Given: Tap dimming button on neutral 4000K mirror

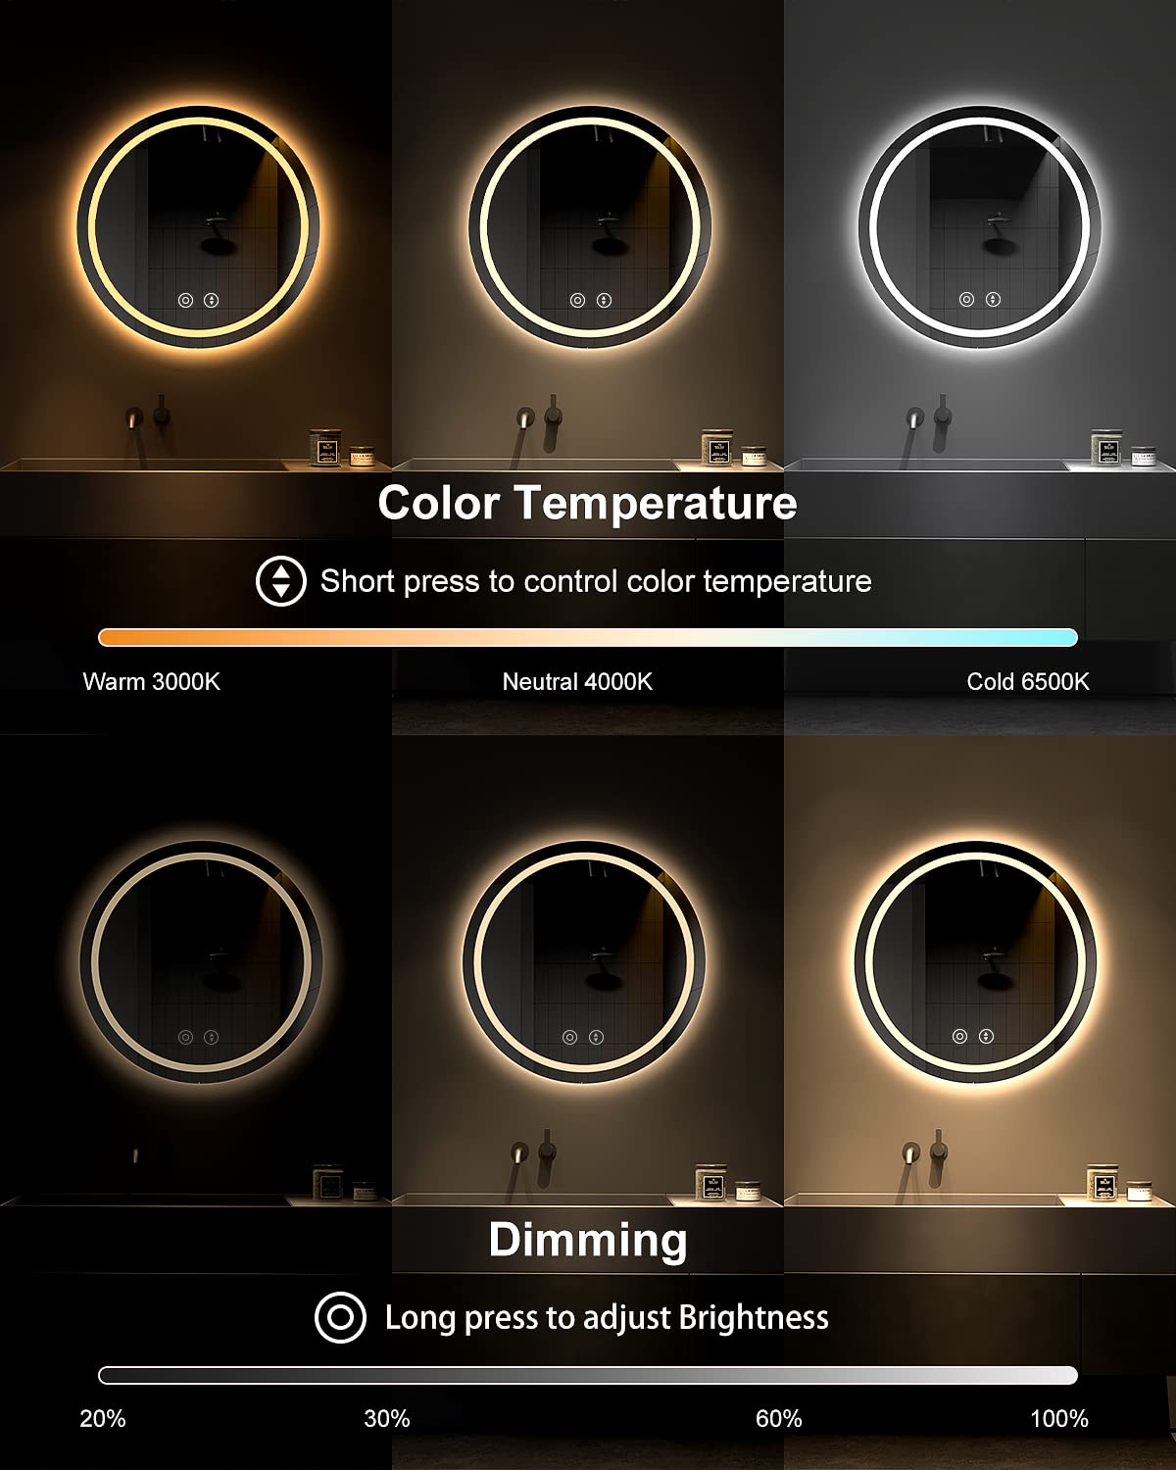Looking at the screenshot, I should [577, 300].
